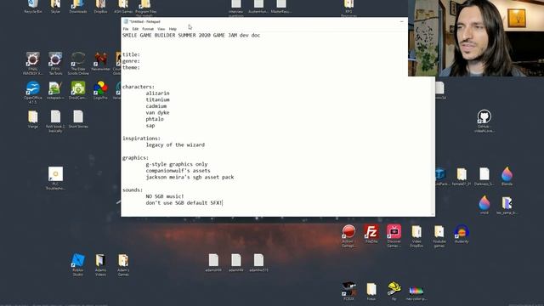The width and height of the screenshot is (544, 306).
Task: Click the word 'alizarin' in characters list
Action: (157, 93)
